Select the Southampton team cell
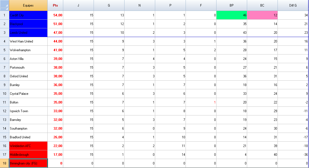 pyautogui.click(x=28, y=129)
